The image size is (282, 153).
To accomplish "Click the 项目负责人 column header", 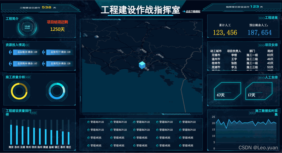I will pyautogui.click(x=234, y=51).
